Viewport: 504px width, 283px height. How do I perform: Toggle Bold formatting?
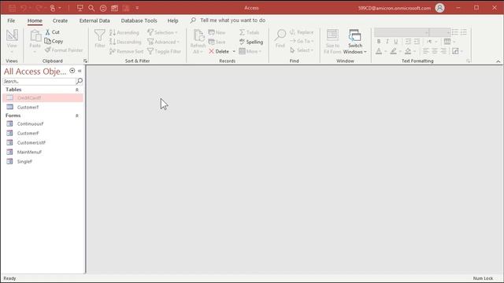(x=379, y=42)
